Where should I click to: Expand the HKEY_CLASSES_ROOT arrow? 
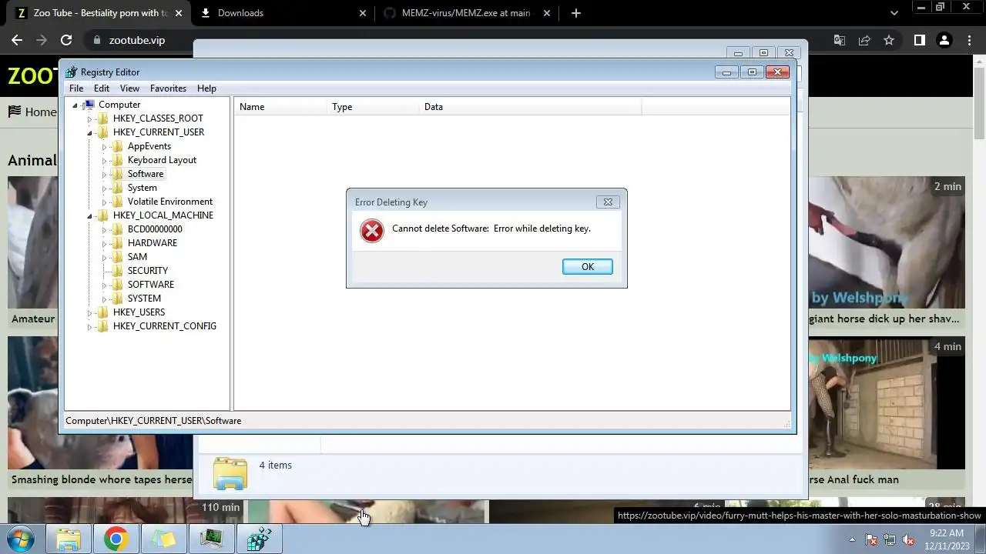pyautogui.click(x=89, y=119)
